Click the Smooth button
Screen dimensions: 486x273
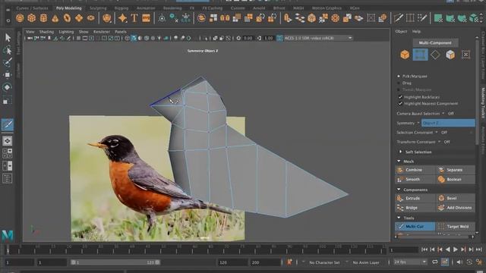click(x=415, y=179)
